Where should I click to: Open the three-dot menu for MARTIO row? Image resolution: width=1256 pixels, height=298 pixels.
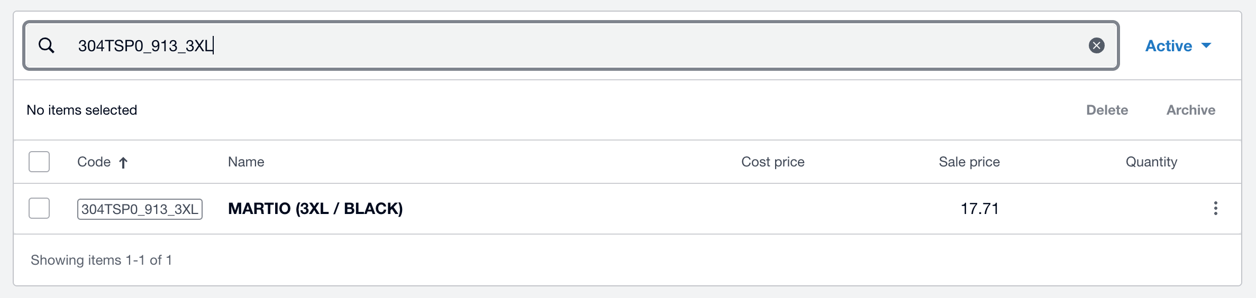coord(1215,209)
